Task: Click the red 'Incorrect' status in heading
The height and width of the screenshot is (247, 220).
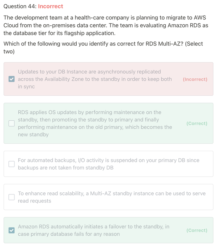Action: click(50, 6)
